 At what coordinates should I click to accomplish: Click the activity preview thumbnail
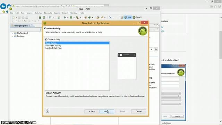127,66
